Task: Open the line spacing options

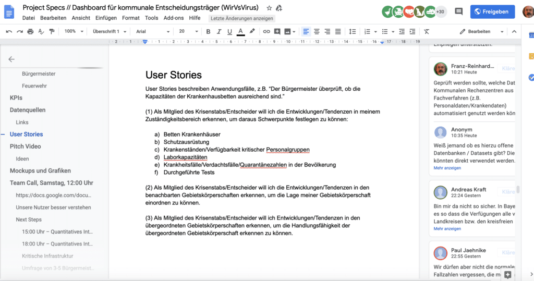Action: pyautogui.click(x=353, y=32)
